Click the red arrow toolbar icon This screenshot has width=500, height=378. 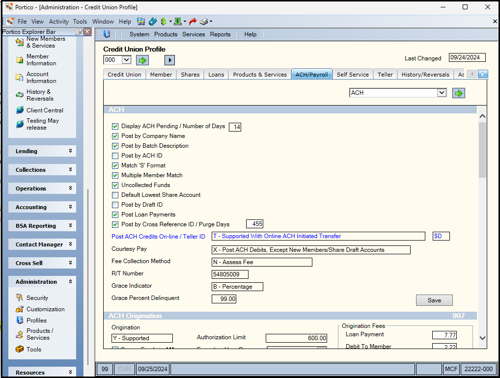click(x=193, y=21)
